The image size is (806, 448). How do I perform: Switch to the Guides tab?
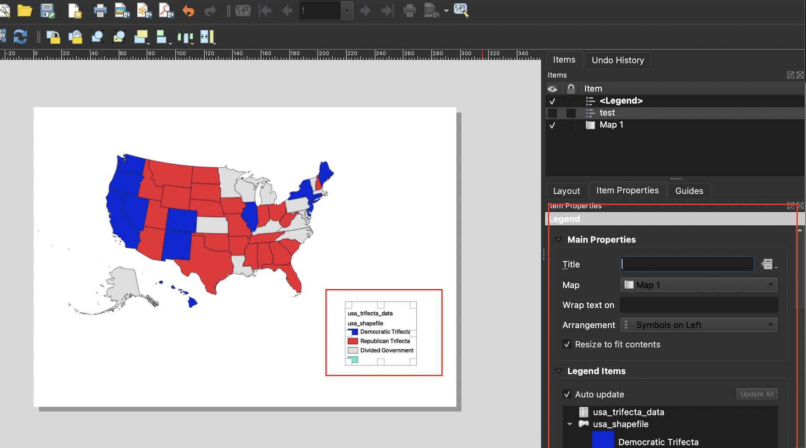[689, 191]
